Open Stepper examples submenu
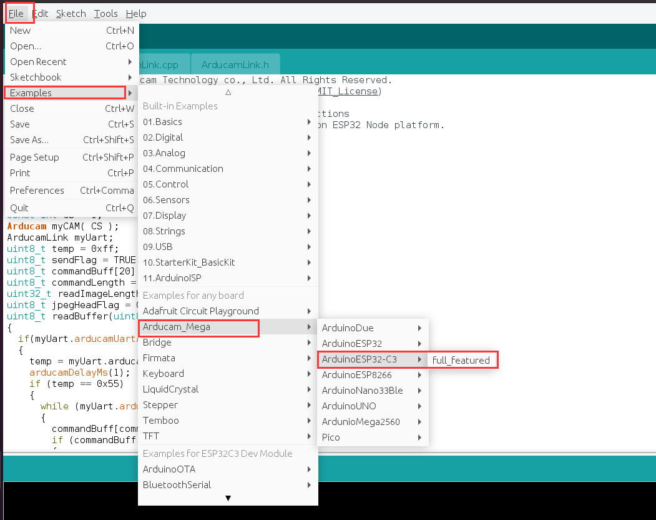 coord(228,405)
